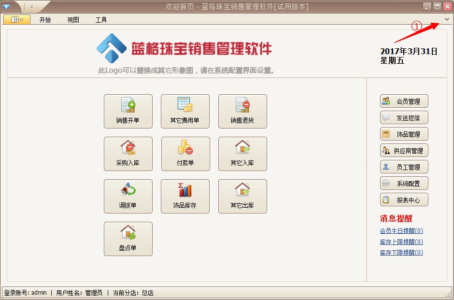
Task: Expand the ribbon chevron at top right
Action: point(447,19)
